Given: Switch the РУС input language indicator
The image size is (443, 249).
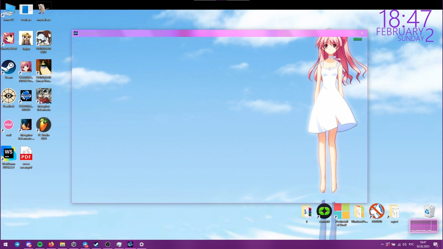Looking at the screenshot, I should 412,245.
